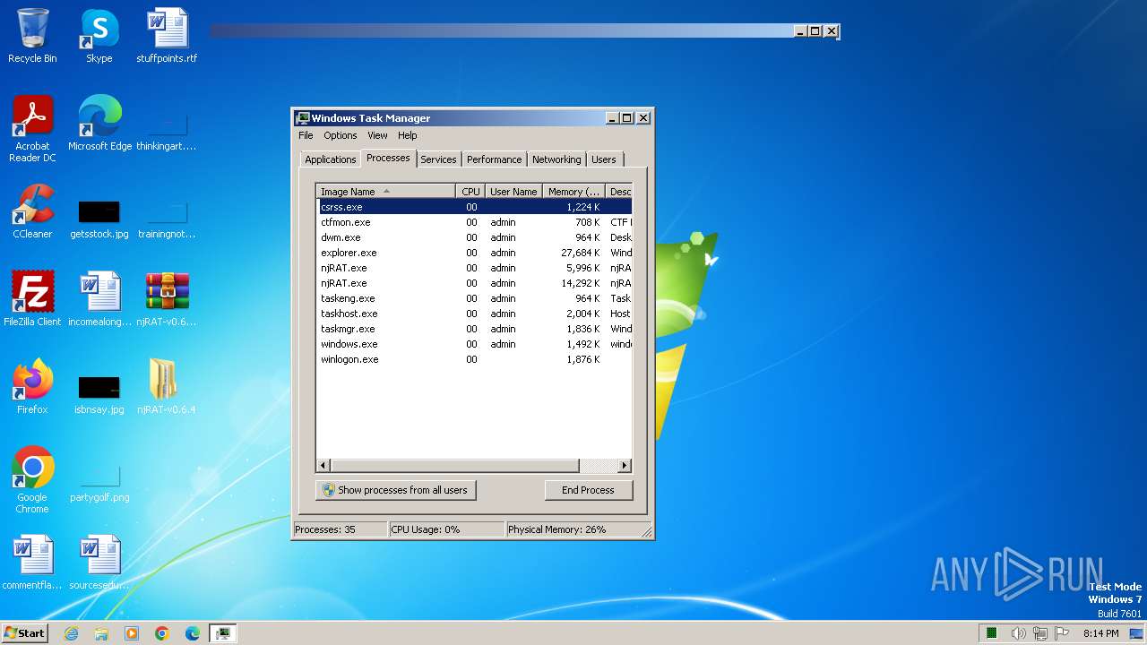This screenshot has width=1147, height=645.
Task: Open the Recycle Bin desktop icon
Action: [32, 36]
